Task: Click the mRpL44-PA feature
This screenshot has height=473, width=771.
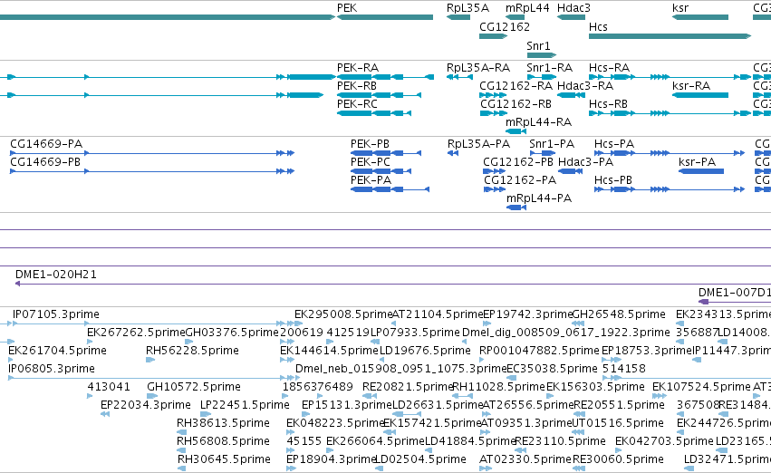Action: [x=516, y=208]
